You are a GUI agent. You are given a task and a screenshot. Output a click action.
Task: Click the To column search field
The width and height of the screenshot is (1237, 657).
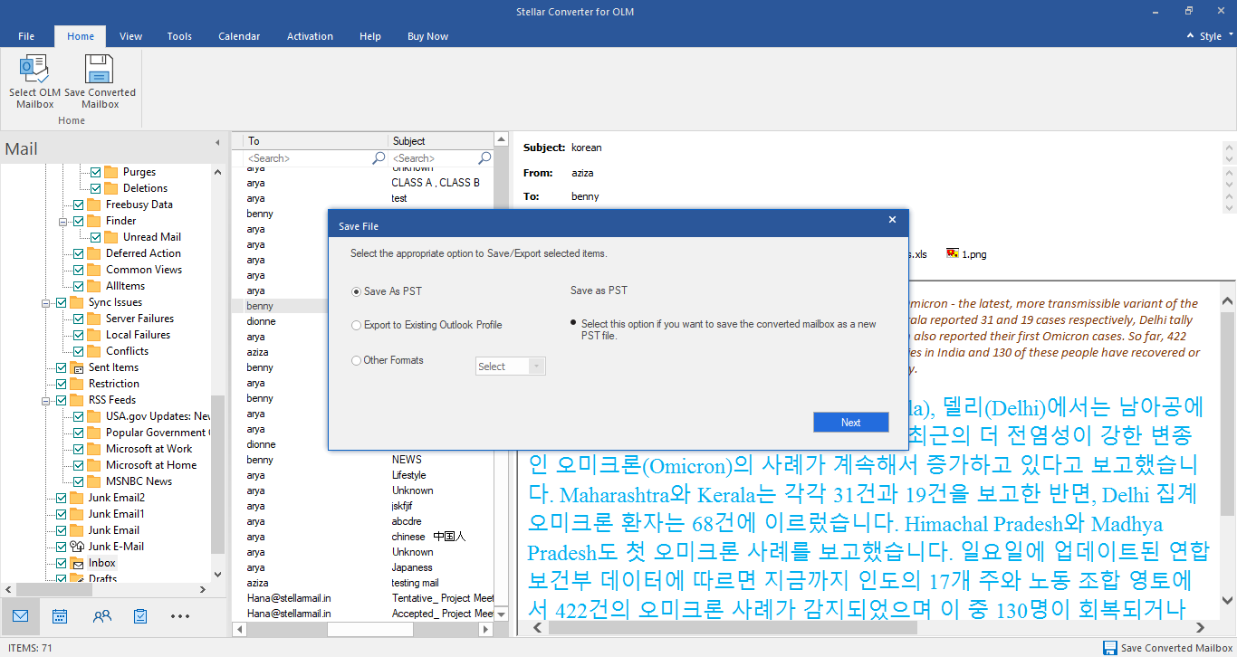pos(308,158)
